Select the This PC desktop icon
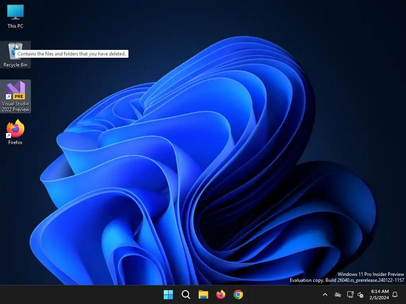Image resolution: width=406 pixels, height=304 pixels. 15,16
